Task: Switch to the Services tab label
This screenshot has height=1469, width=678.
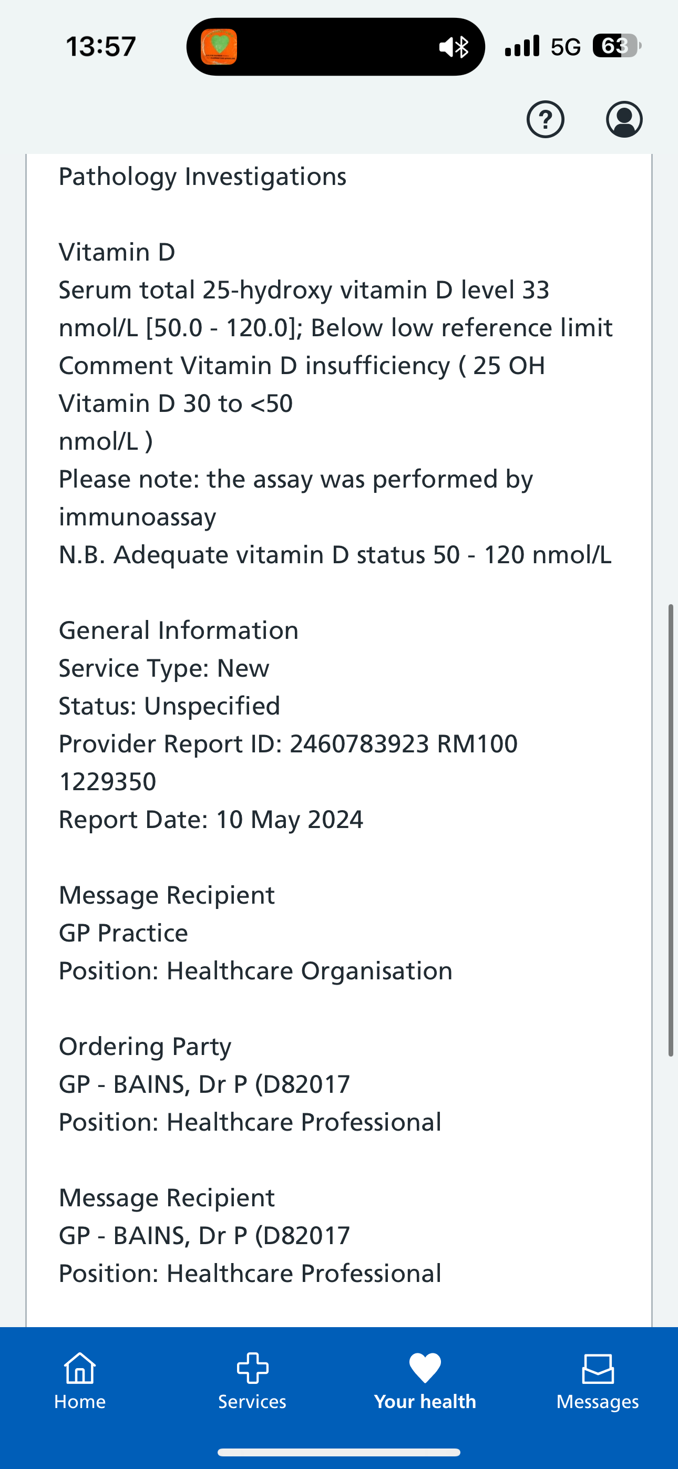Action: pyautogui.click(x=252, y=1402)
